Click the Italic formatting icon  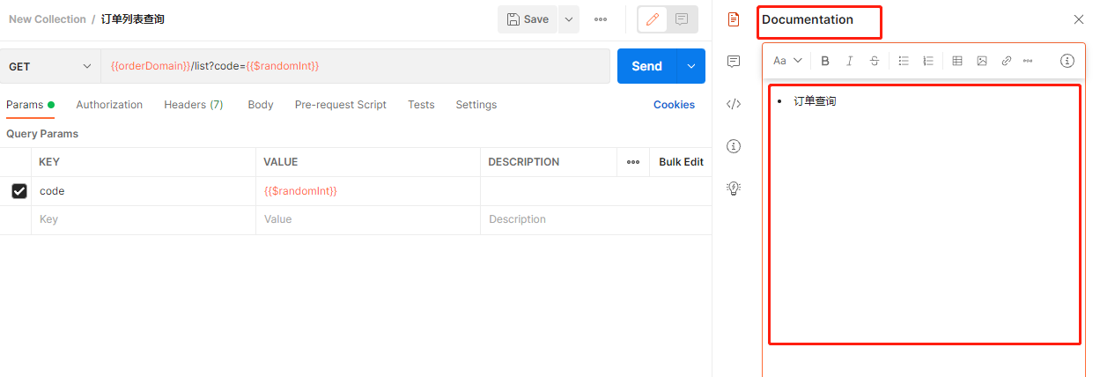click(x=850, y=61)
